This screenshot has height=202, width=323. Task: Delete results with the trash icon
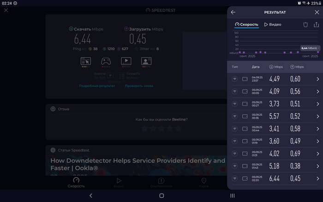pyautogui.click(x=305, y=24)
